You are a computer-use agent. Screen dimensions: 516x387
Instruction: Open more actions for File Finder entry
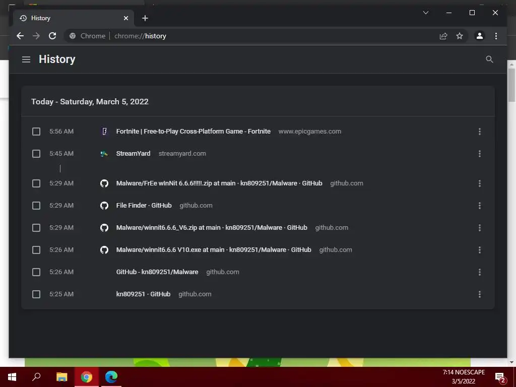point(480,206)
